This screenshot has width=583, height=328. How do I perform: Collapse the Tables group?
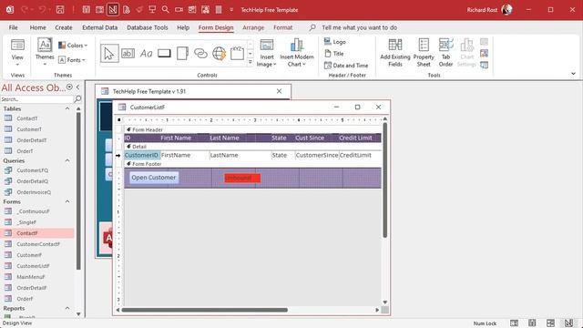pyautogui.click(x=67, y=108)
